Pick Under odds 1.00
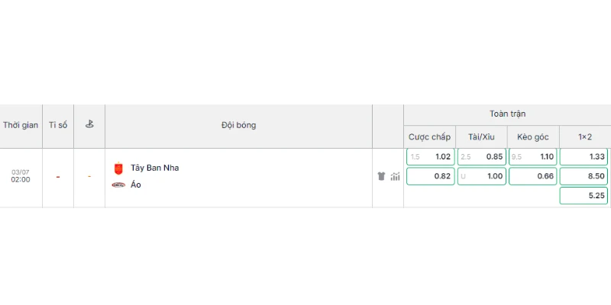Image resolution: width=611 pixels, height=305 pixels. pos(482,176)
